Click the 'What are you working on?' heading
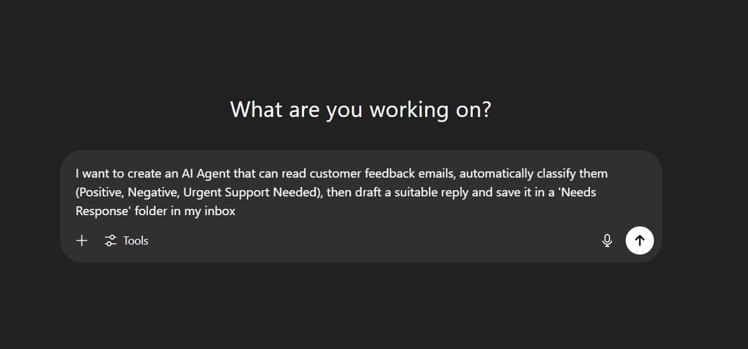748x349 pixels. coord(361,109)
